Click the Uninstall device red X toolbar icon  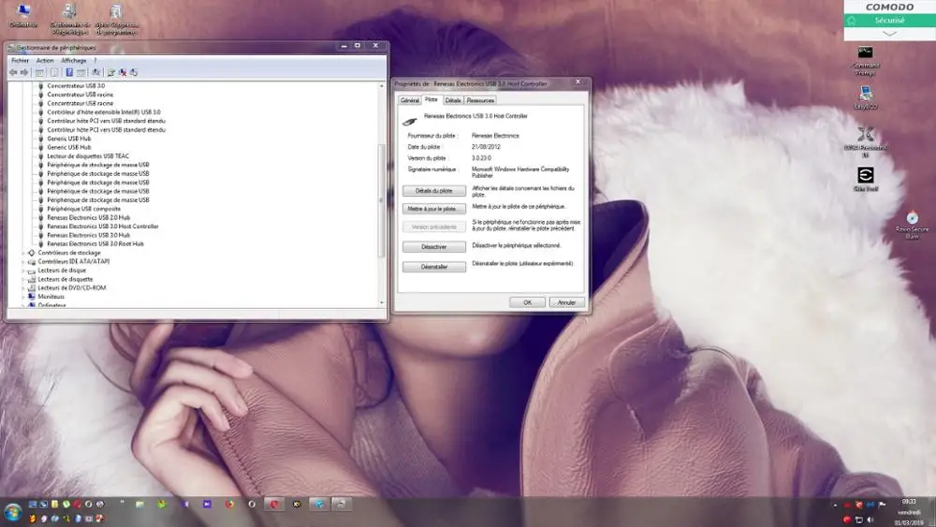(x=123, y=72)
